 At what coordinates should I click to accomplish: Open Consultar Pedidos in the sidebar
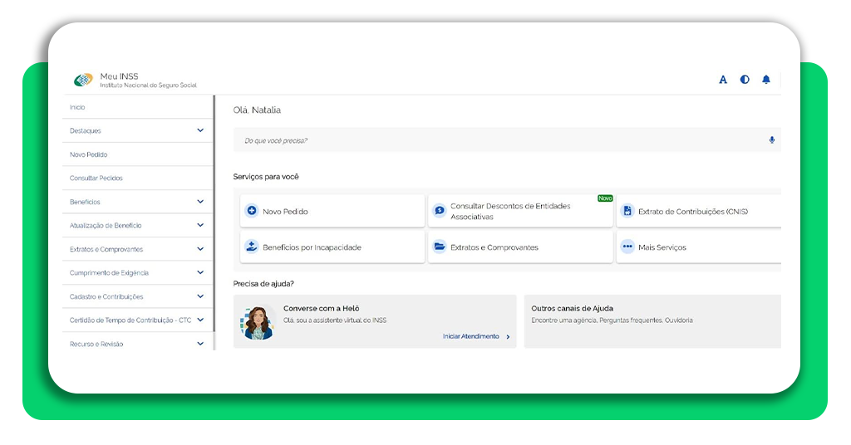pos(96,178)
